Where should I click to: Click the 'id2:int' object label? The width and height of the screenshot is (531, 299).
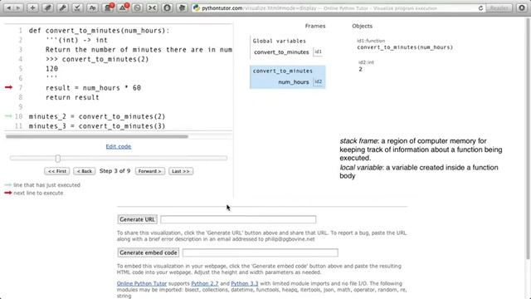click(366, 62)
